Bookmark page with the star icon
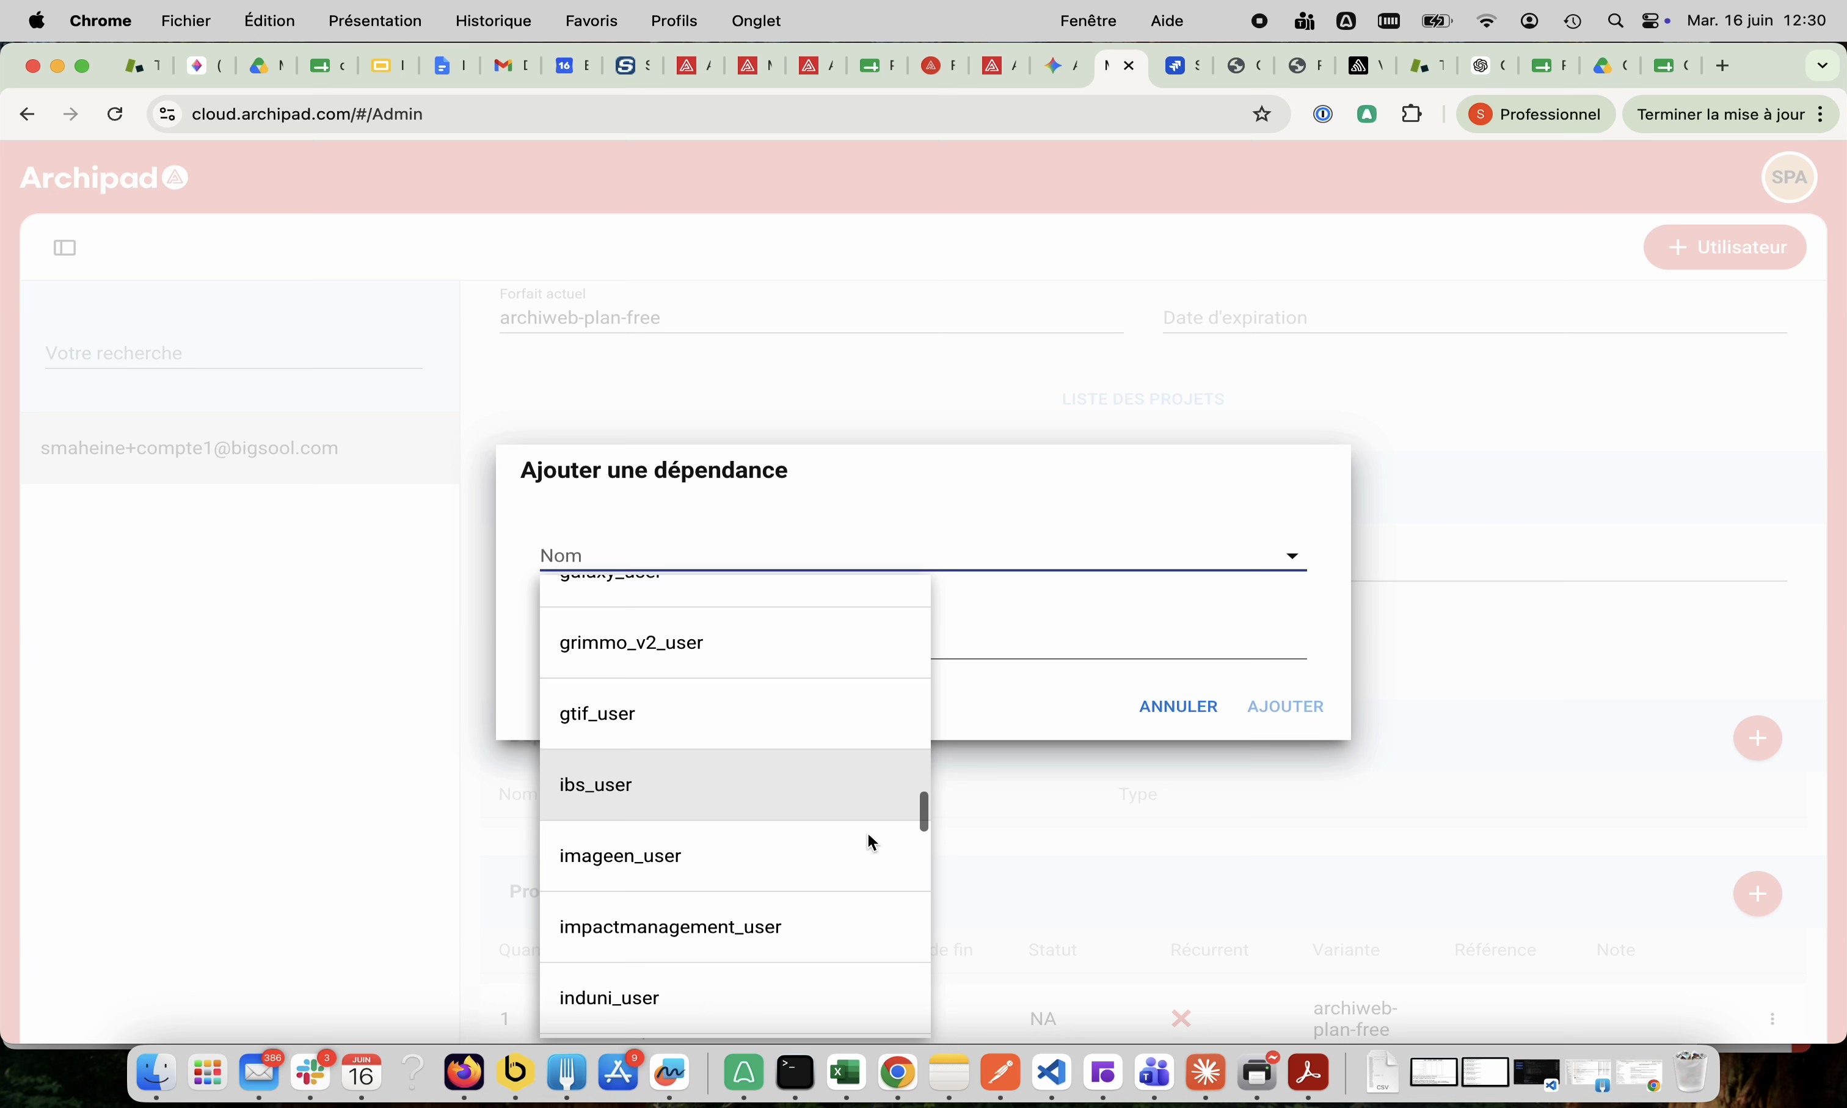The height and width of the screenshot is (1108, 1847). tap(1261, 114)
